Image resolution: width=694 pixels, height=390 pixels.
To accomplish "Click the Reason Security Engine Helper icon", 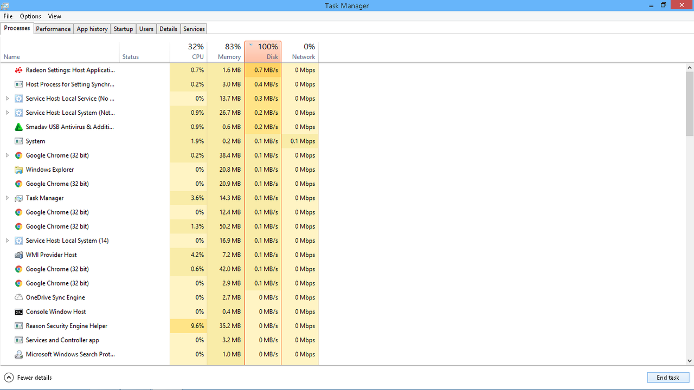I will 18,326.
